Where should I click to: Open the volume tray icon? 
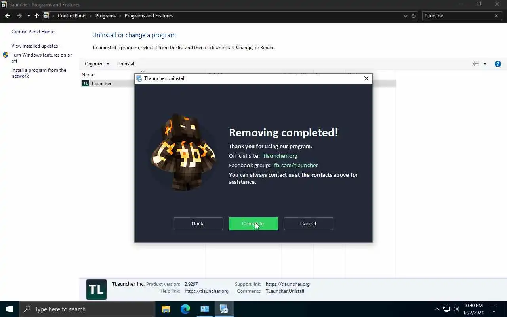point(456,309)
